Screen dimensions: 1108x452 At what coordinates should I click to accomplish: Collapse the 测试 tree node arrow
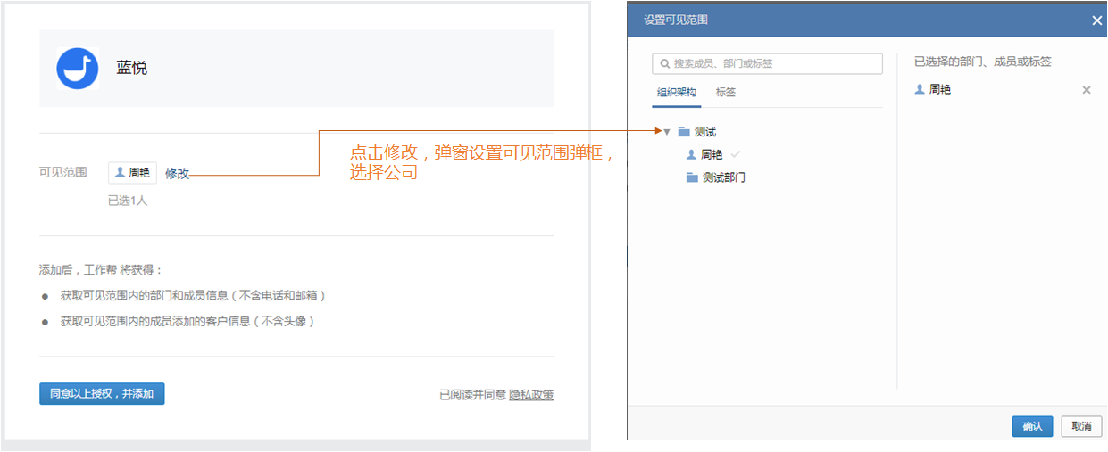[667, 132]
